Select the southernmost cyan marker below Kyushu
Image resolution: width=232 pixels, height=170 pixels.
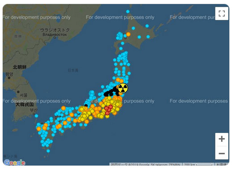[x=48, y=151]
